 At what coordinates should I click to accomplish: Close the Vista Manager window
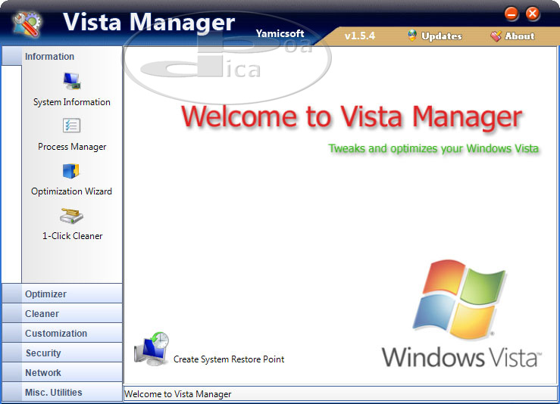point(533,14)
